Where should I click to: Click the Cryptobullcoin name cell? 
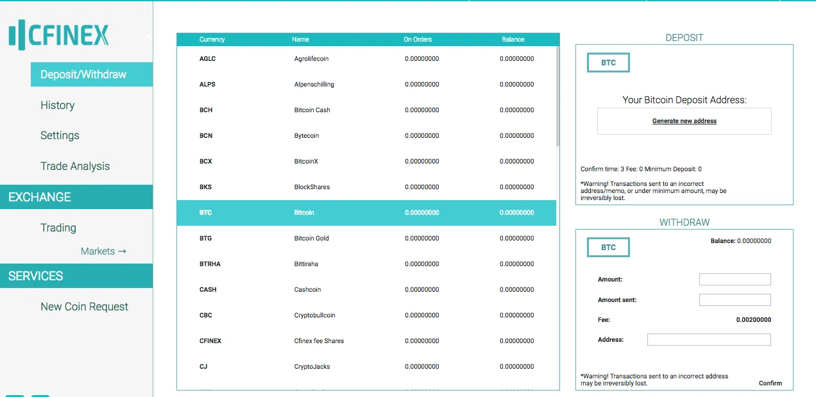click(314, 316)
